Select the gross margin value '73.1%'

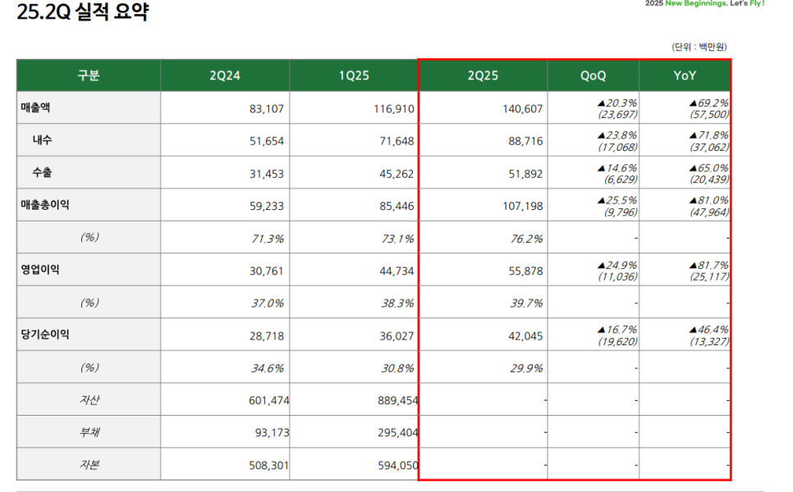click(397, 239)
